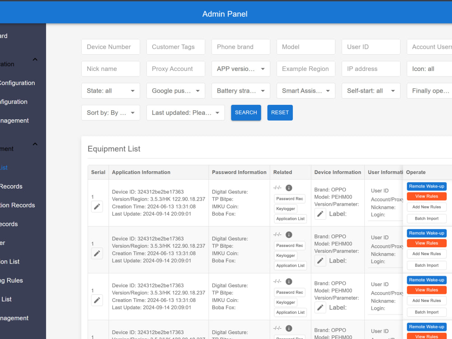Click the edit pencil in the second row's Serial cell
Screen dimensions: 452x339
[x=97, y=254]
